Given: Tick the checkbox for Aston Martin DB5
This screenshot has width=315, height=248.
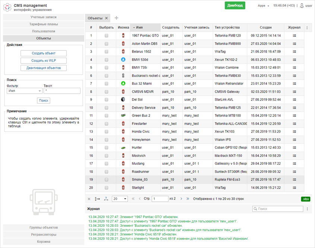Looking at the screenshot, I should (x=106, y=44).
